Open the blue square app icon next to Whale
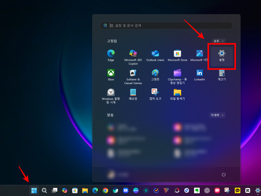Viewport: 261px width, 196px height. tap(126, 190)
